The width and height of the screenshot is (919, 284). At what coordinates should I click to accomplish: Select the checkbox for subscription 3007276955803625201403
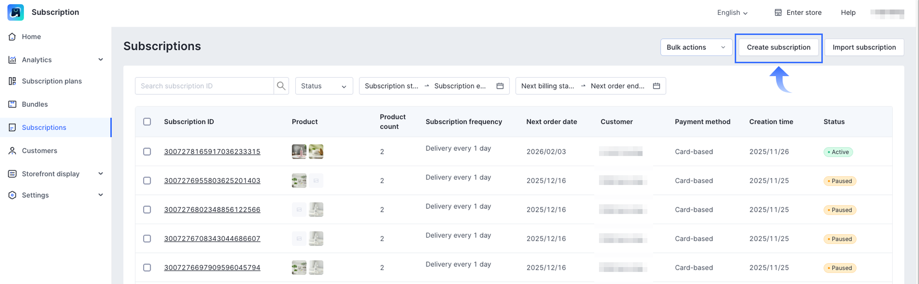click(147, 181)
